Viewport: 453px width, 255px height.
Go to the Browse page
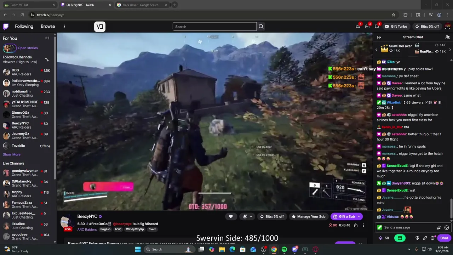tap(48, 27)
